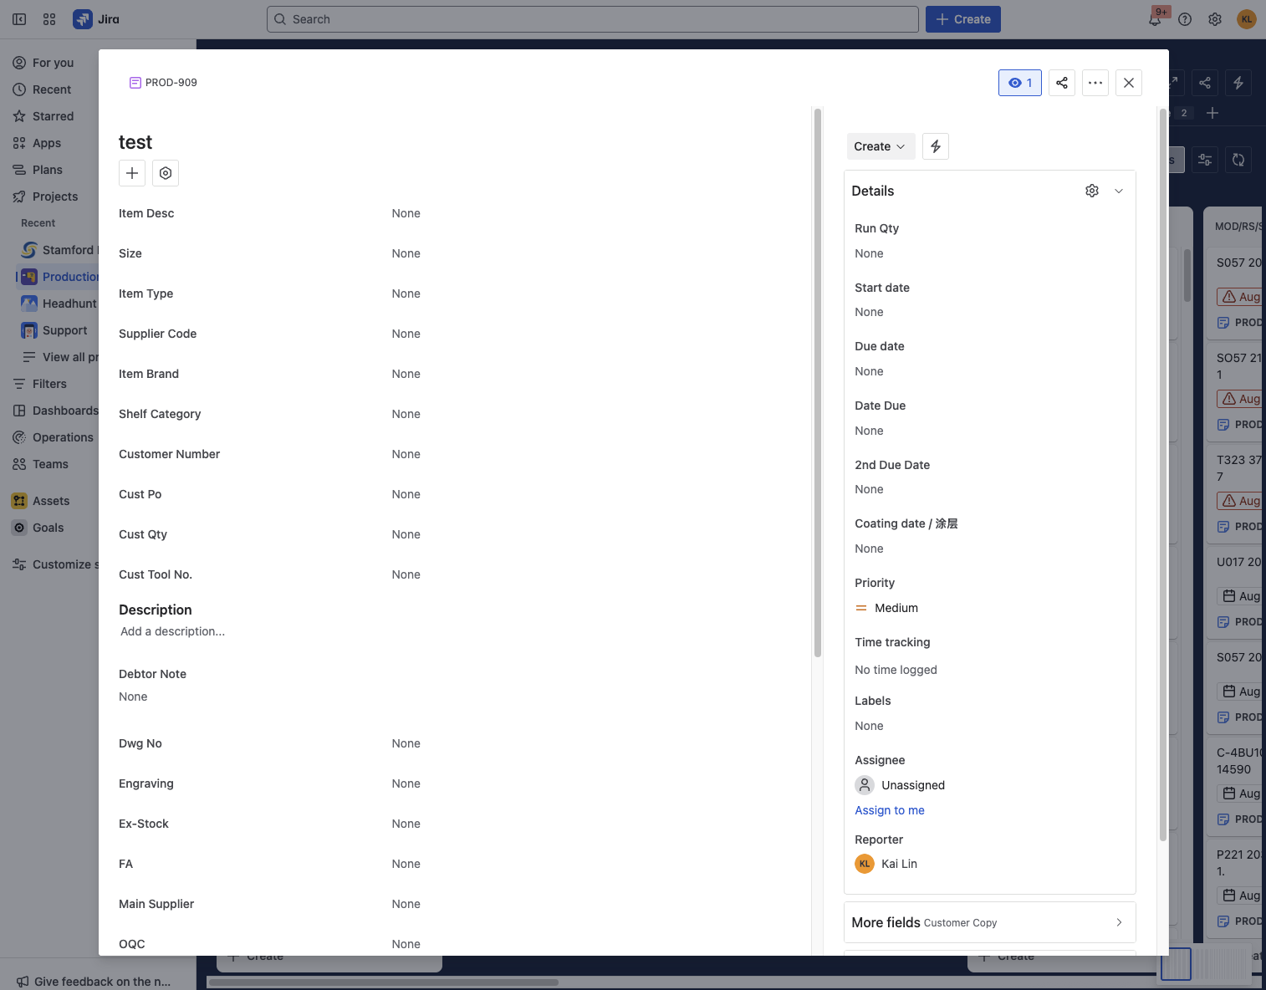
Task: Open the app switcher grid icon
Action: [x=49, y=19]
